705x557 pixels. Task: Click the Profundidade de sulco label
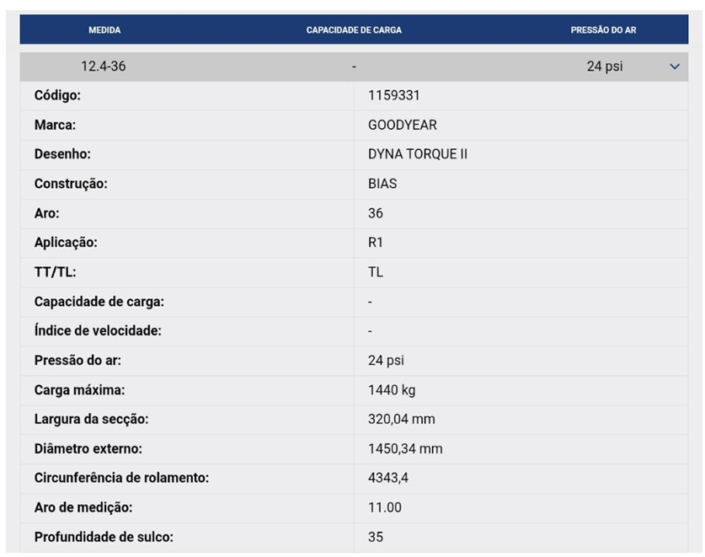point(104,538)
